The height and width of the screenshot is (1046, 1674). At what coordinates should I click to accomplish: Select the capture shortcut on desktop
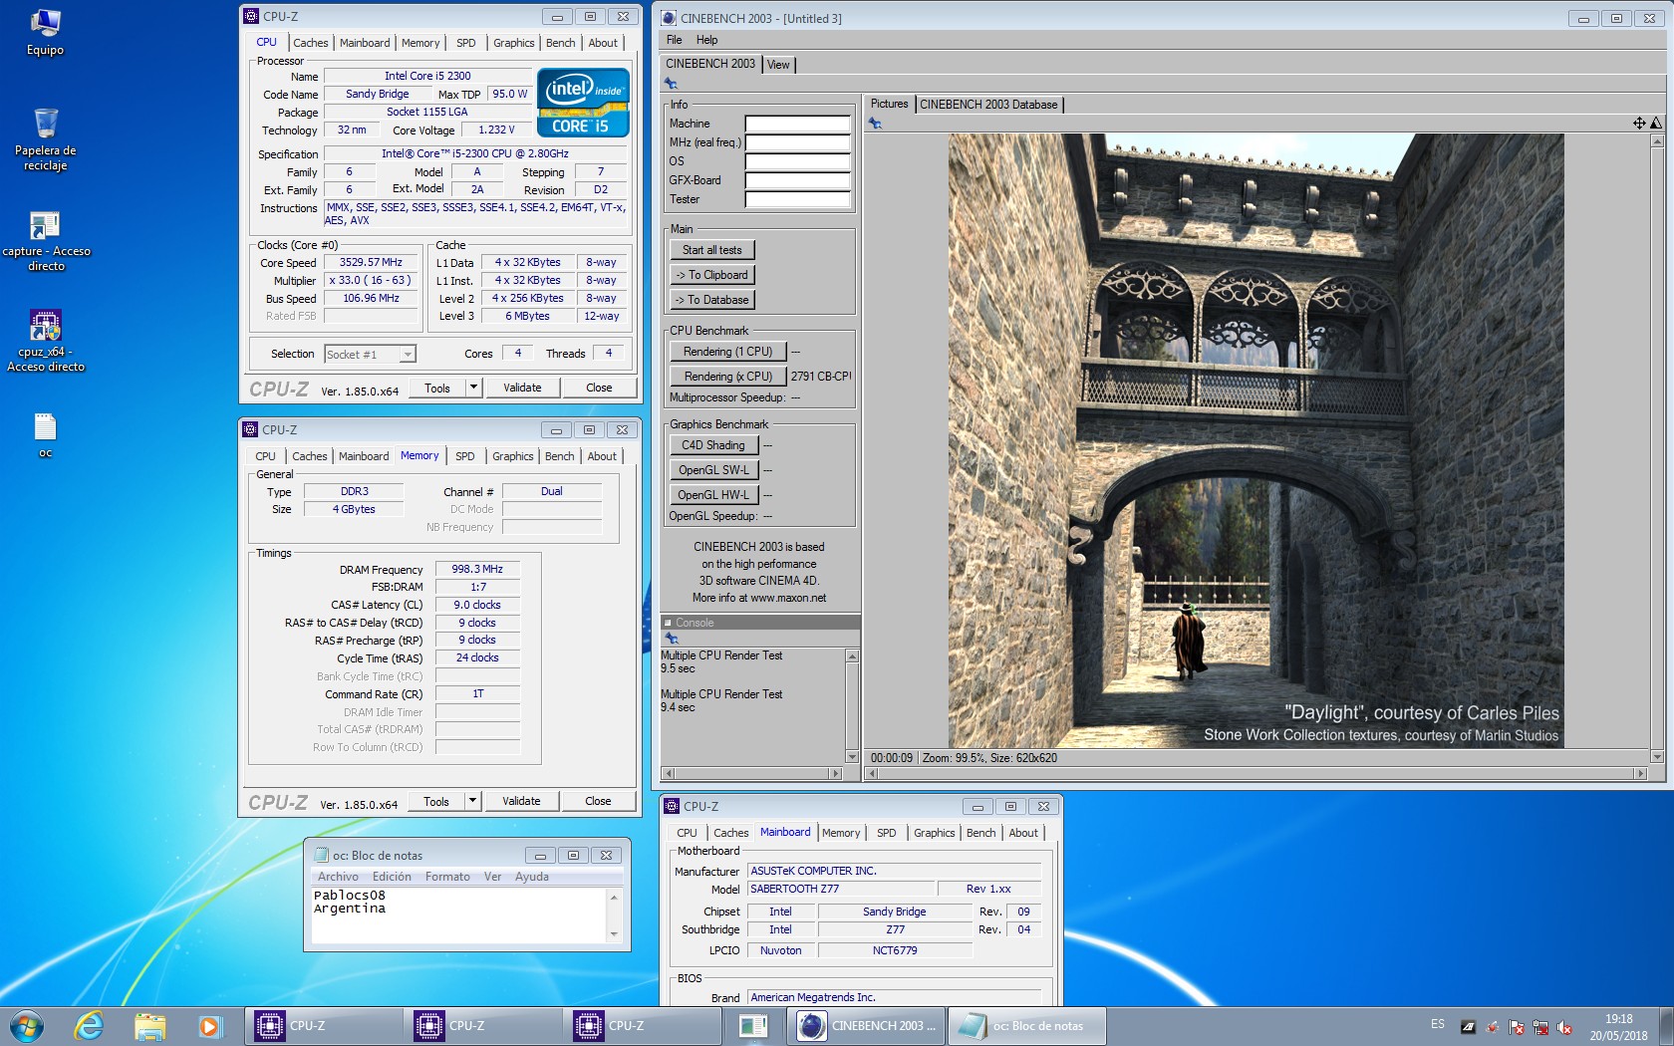(x=46, y=241)
